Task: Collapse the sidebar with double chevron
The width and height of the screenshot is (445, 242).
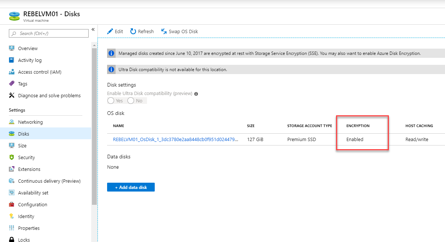Action: [x=93, y=29]
